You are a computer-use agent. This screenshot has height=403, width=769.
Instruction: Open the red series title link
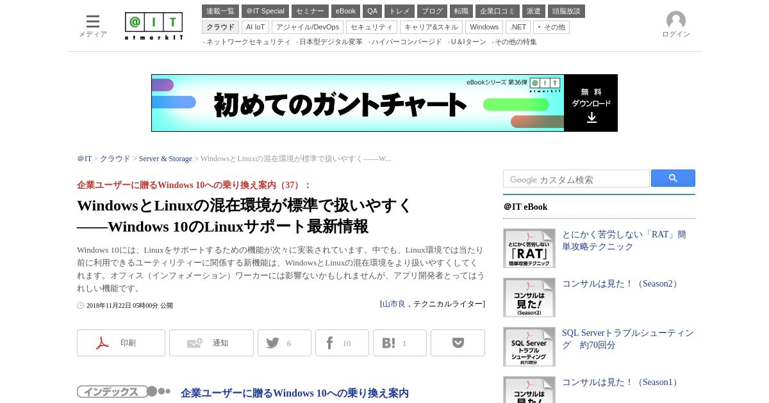[x=194, y=185]
